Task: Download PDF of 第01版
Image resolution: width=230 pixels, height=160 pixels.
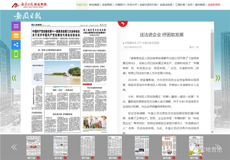Action: click(38, 158)
